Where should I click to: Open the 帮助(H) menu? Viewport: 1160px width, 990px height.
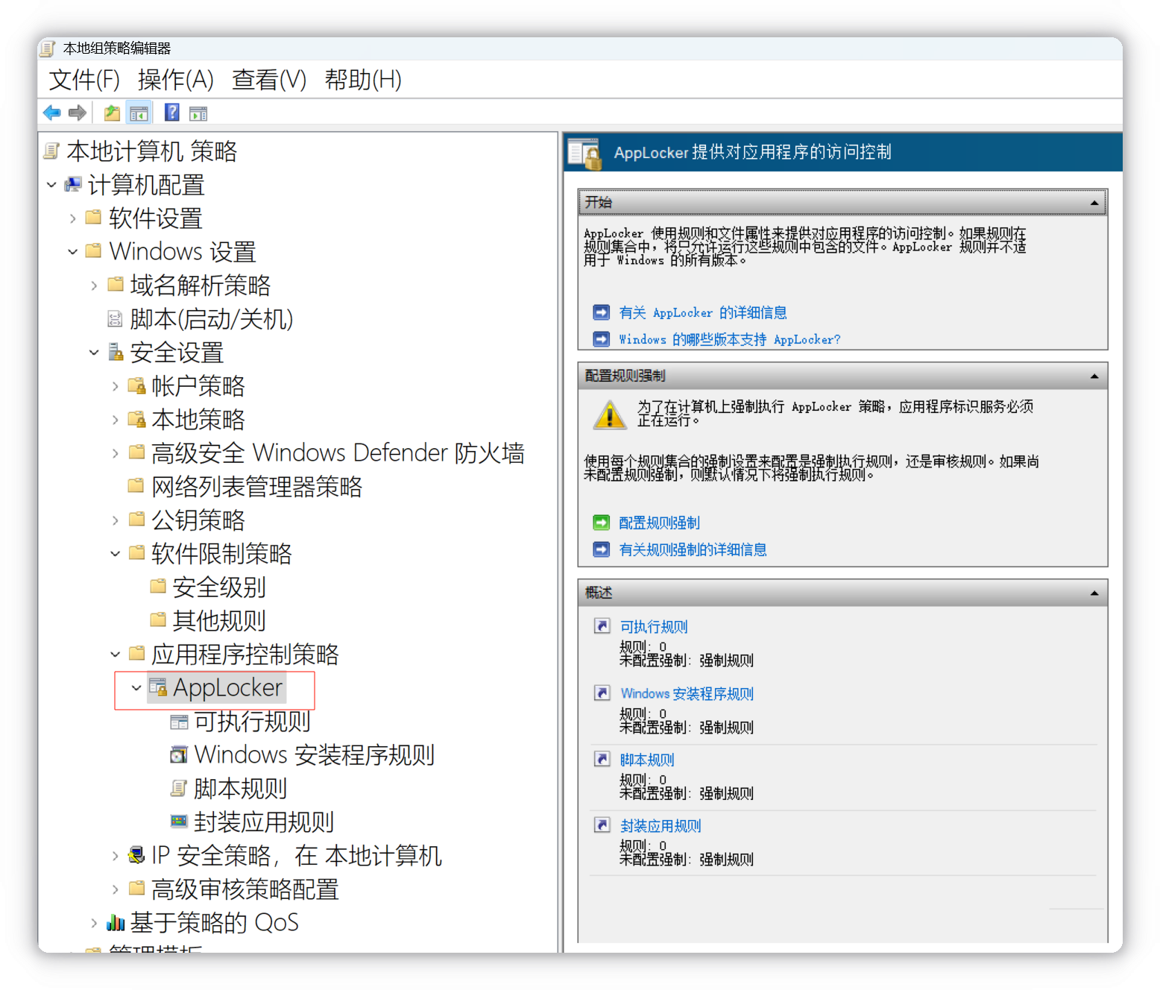tap(363, 80)
